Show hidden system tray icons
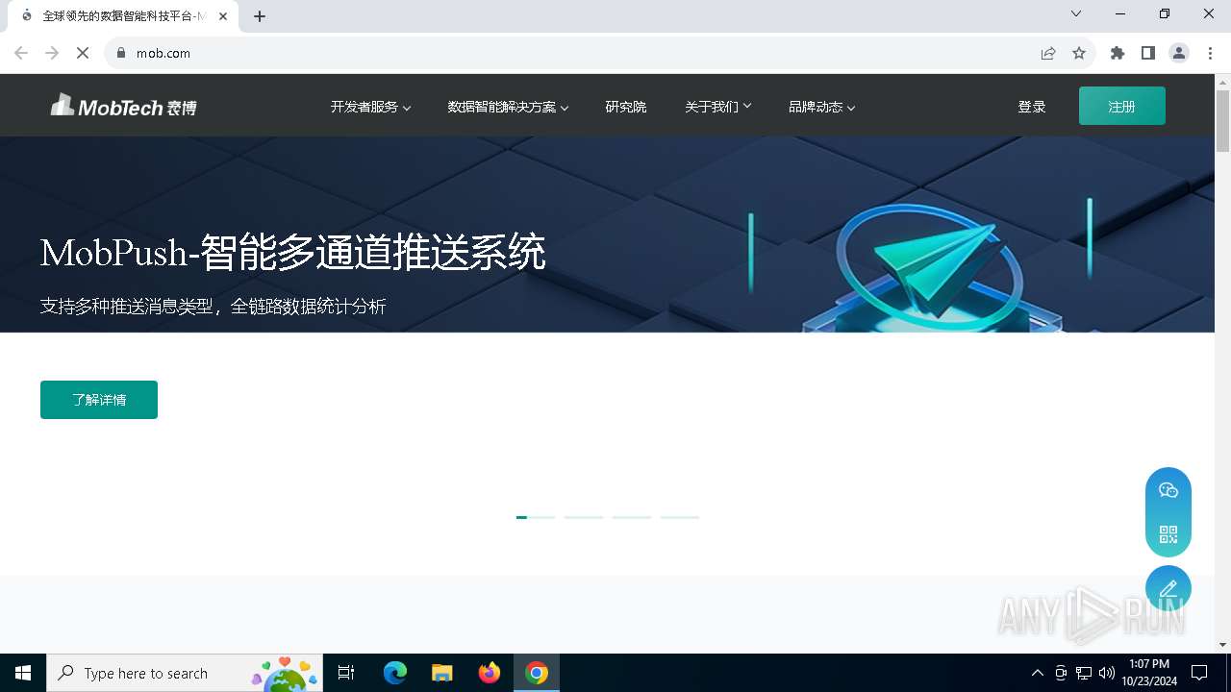1231x692 pixels. coord(1037,673)
